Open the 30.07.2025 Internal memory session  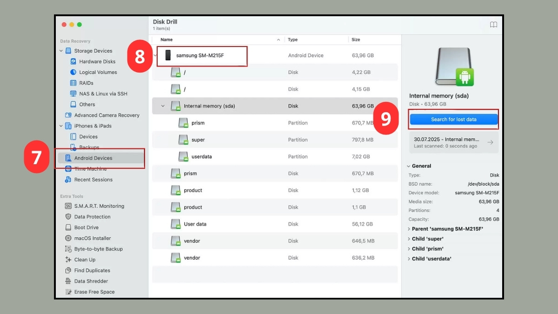click(x=453, y=142)
